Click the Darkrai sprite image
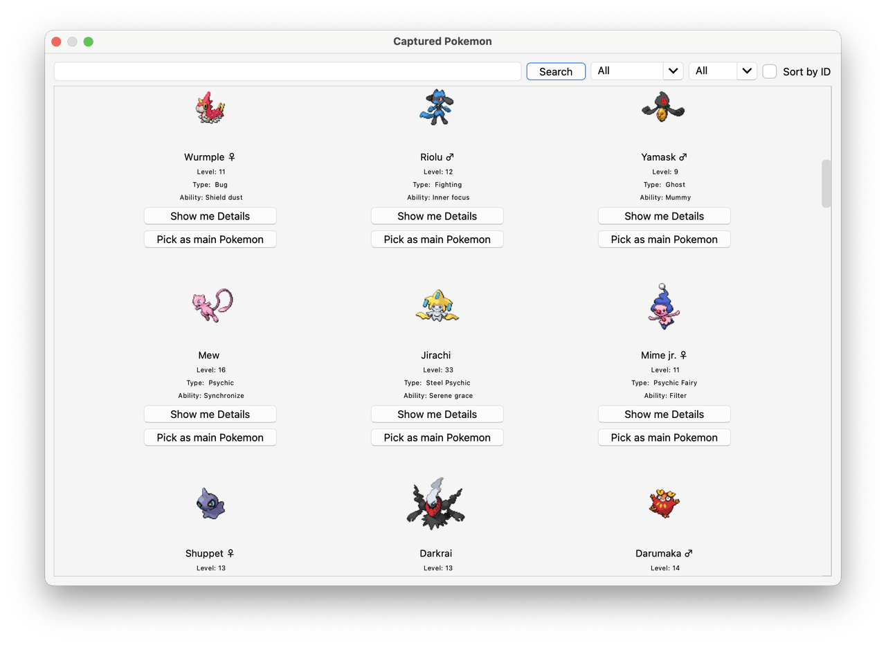This screenshot has height=645, width=886. pyautogui.click(x=435, y=503)
